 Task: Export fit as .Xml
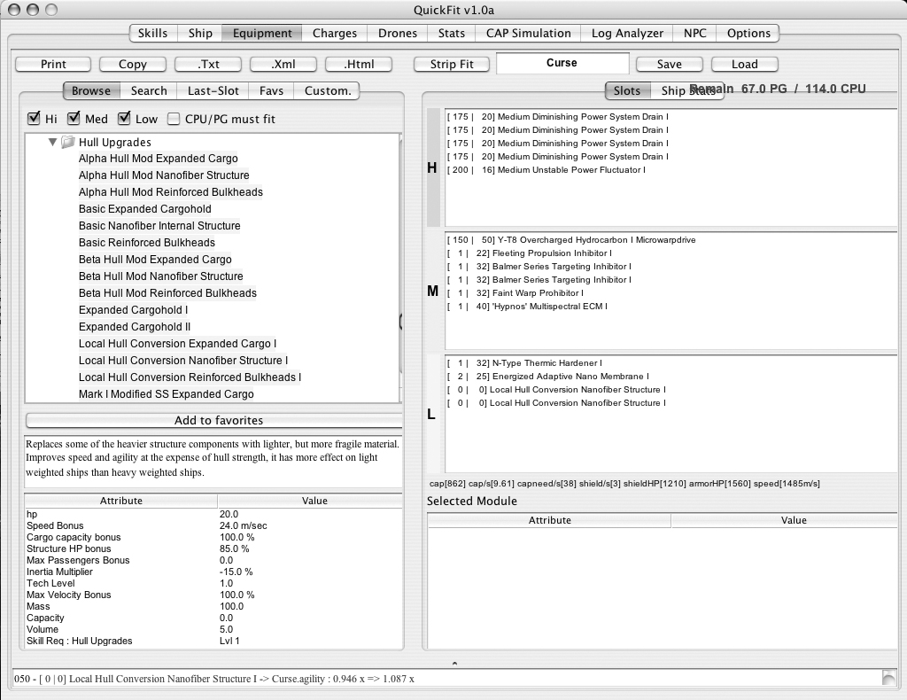(283, 64)
